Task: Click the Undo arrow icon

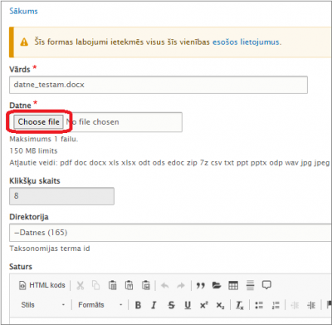Action: (165, 285)
